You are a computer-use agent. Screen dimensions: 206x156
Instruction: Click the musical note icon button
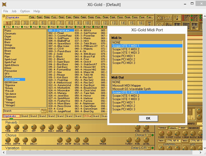click(177, 18)
